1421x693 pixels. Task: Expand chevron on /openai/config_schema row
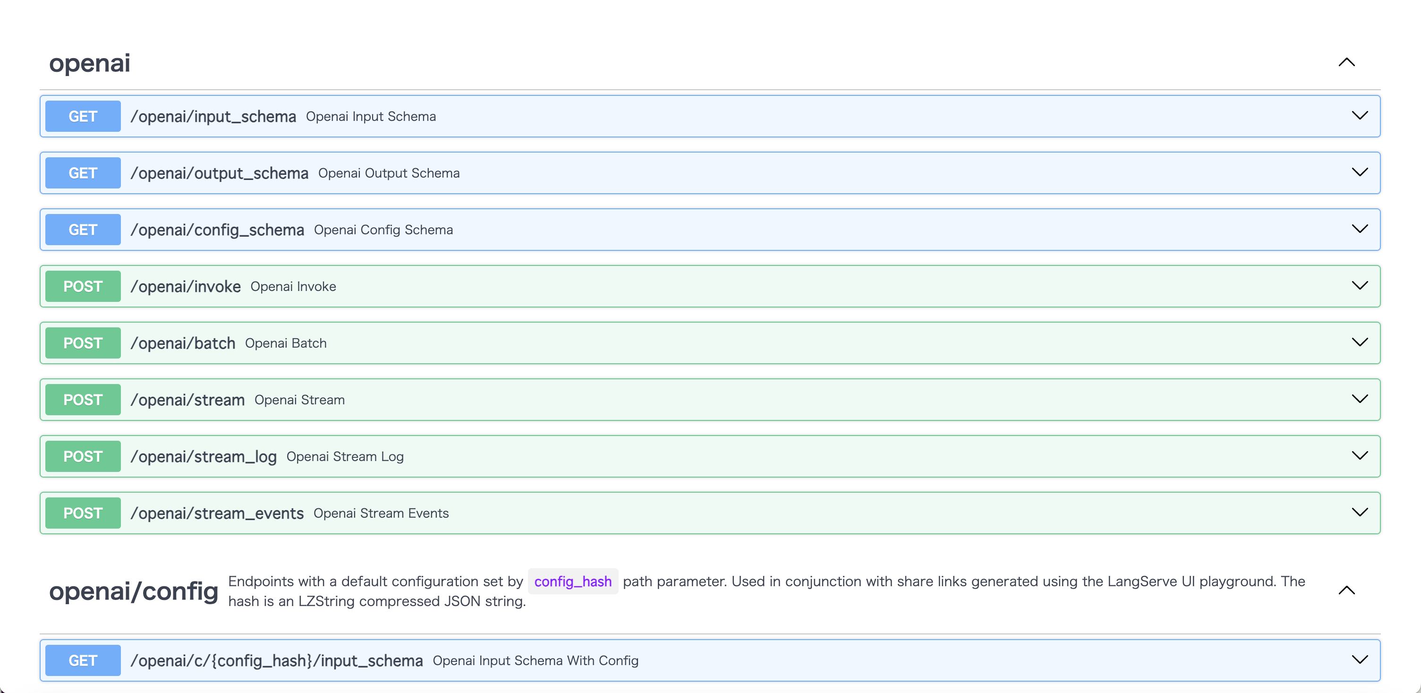[x=1359, y=229]
